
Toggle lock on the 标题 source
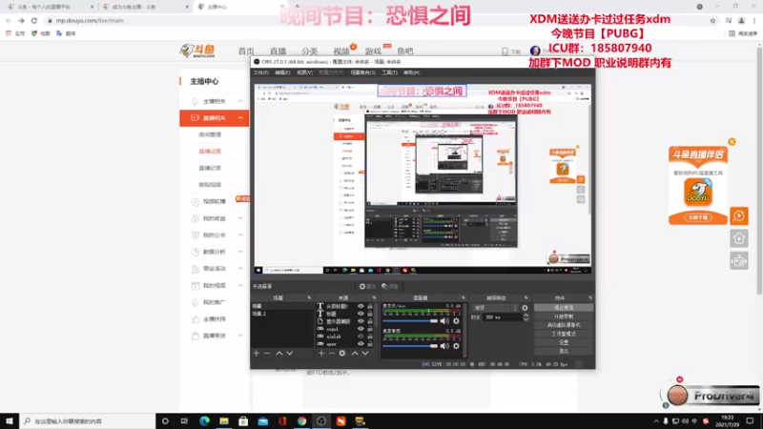(x=370, y=314)
